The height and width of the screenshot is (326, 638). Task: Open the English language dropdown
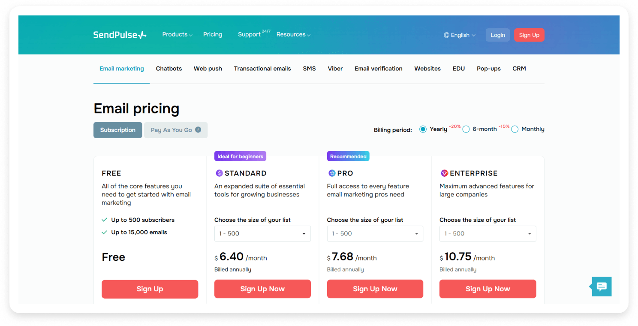460,35
